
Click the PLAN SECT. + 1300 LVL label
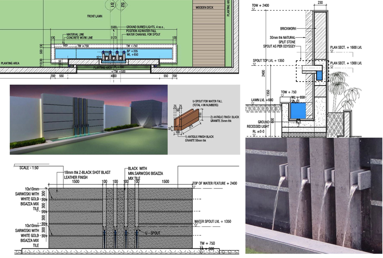pos(346,63)
